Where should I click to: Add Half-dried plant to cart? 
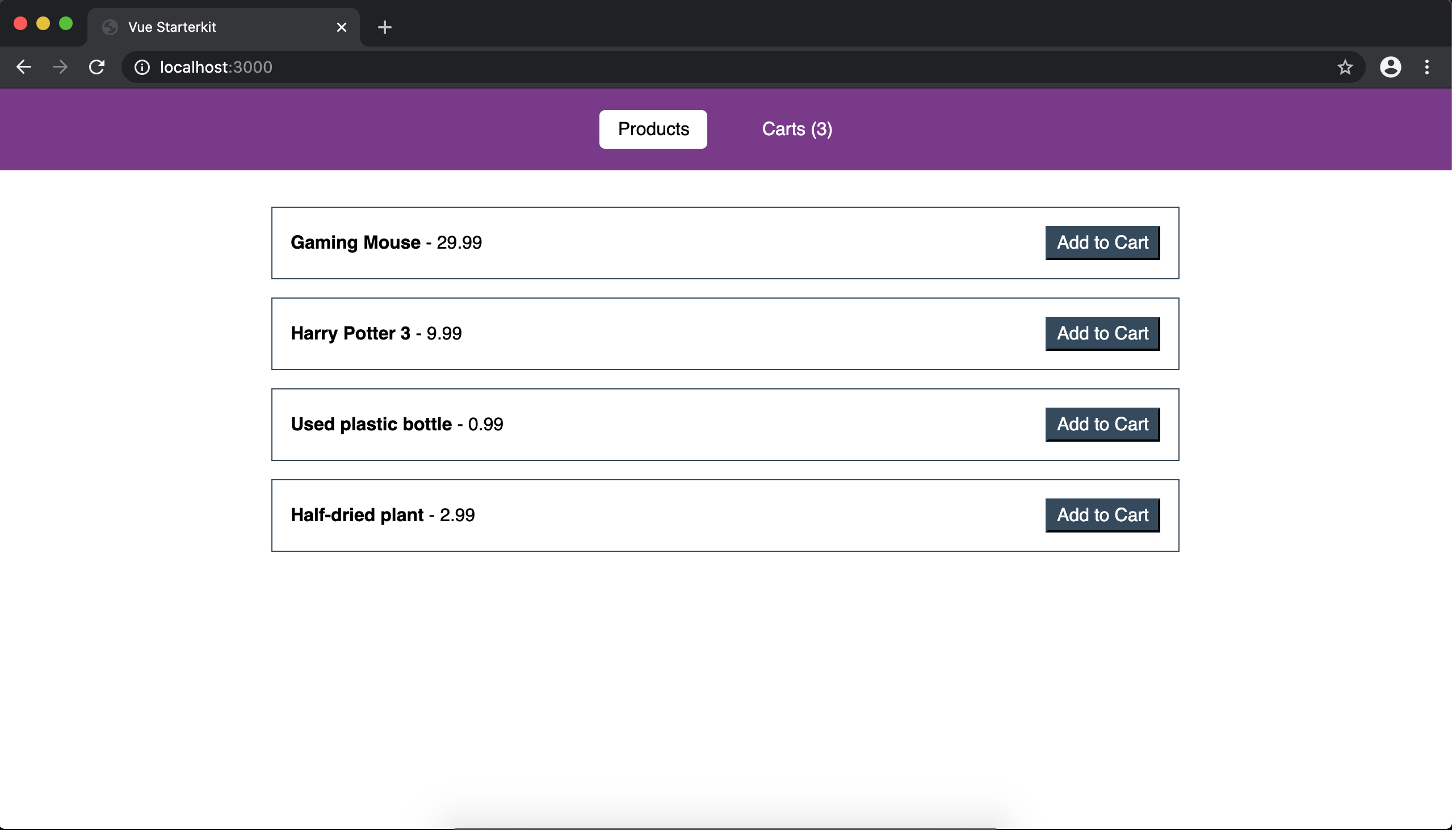tap(1102, 515)
